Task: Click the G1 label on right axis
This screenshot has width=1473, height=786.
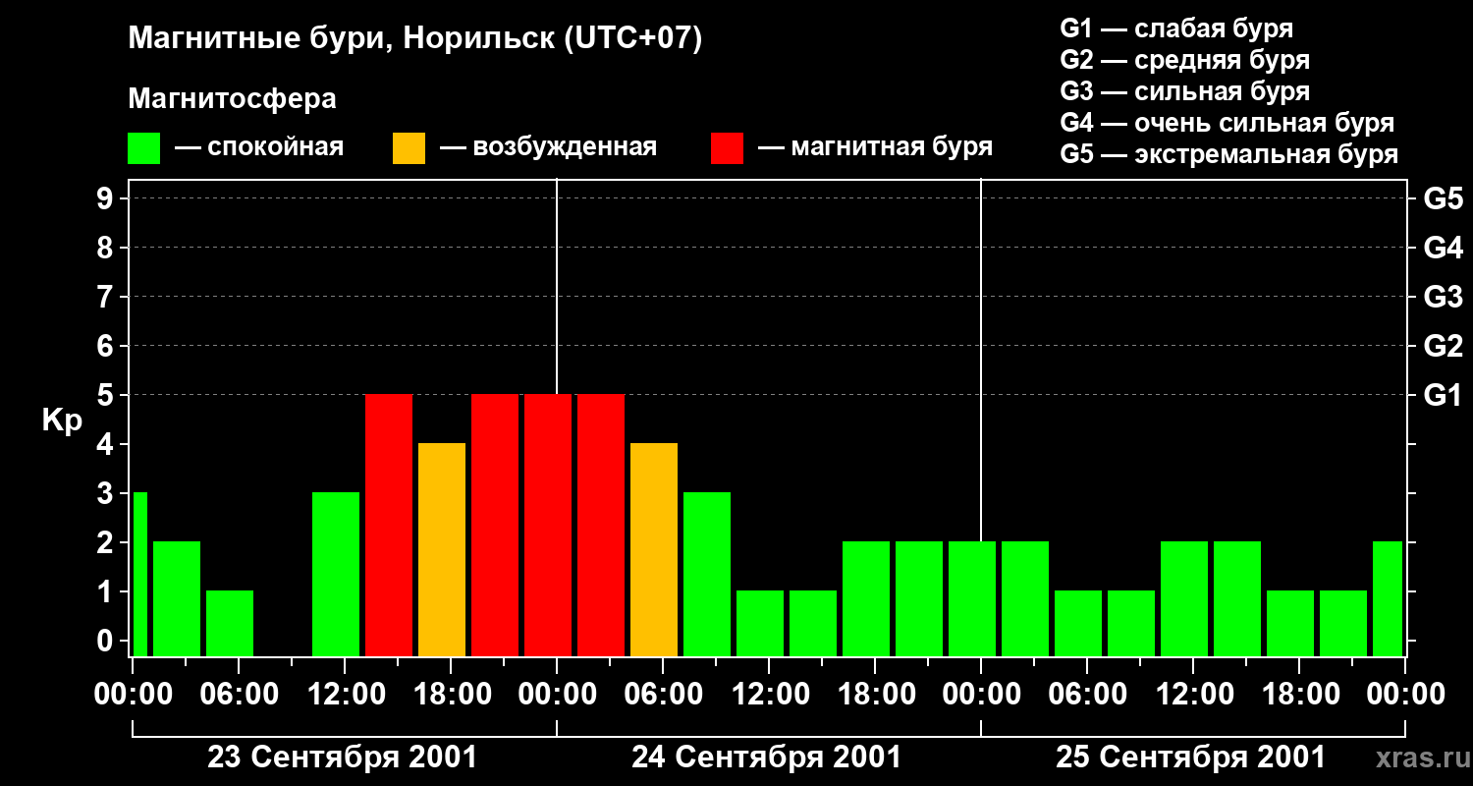Action: [x=1444, y=395]
